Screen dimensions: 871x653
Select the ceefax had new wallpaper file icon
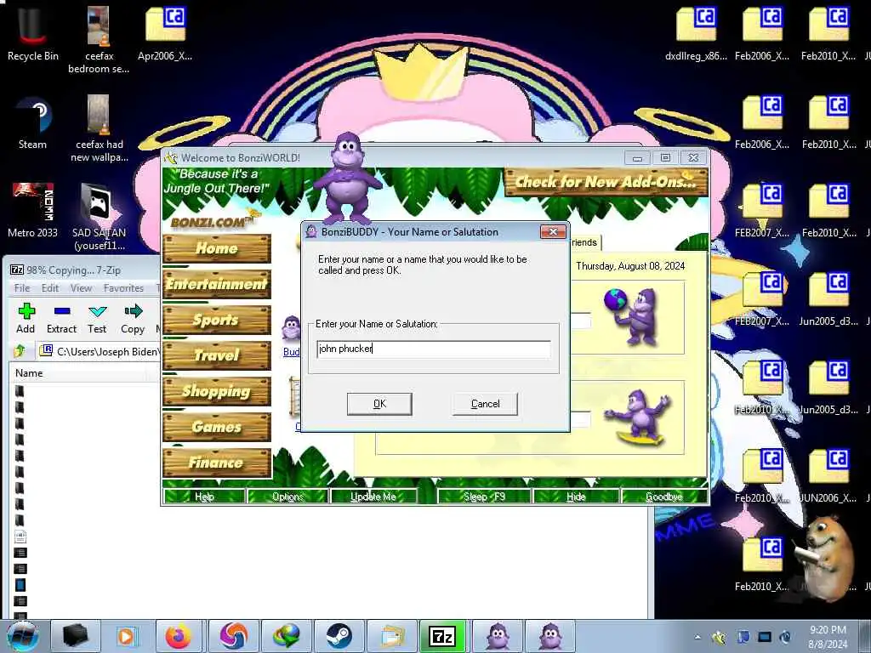[99, 128]
